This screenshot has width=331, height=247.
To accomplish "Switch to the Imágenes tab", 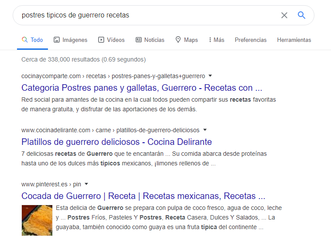I will pos(71,40).
